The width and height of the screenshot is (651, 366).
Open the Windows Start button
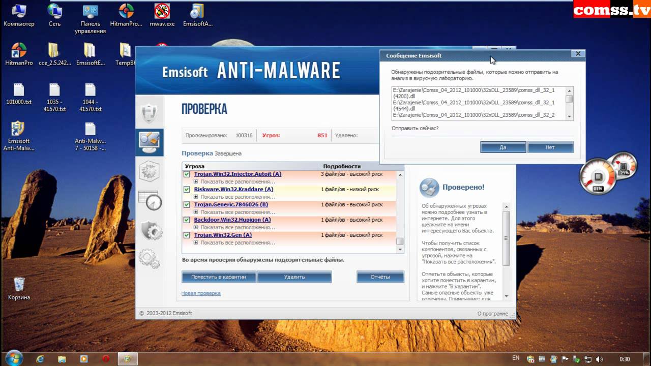click(x=13, y=358)
